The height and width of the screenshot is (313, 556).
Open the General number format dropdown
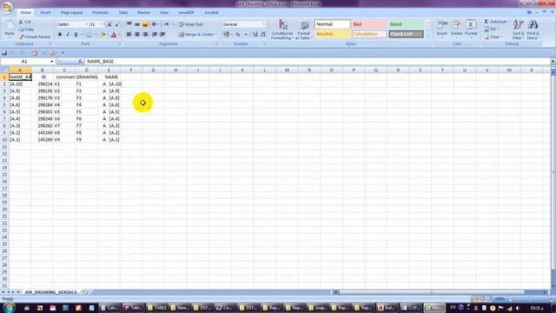click(263, 24)
